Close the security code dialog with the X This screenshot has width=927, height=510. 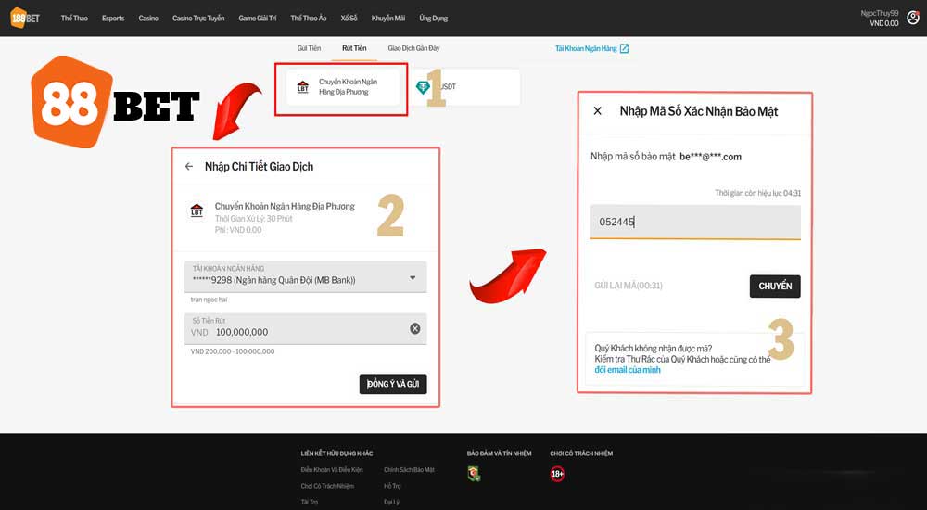point(598,111)
